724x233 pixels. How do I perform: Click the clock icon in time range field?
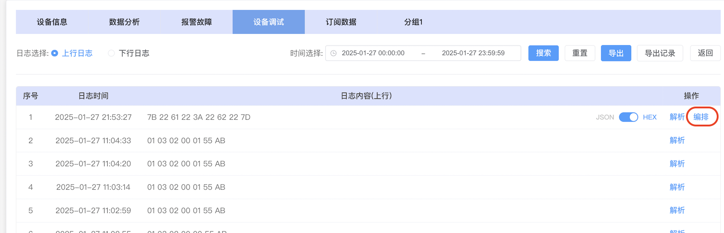coord(333,53)
